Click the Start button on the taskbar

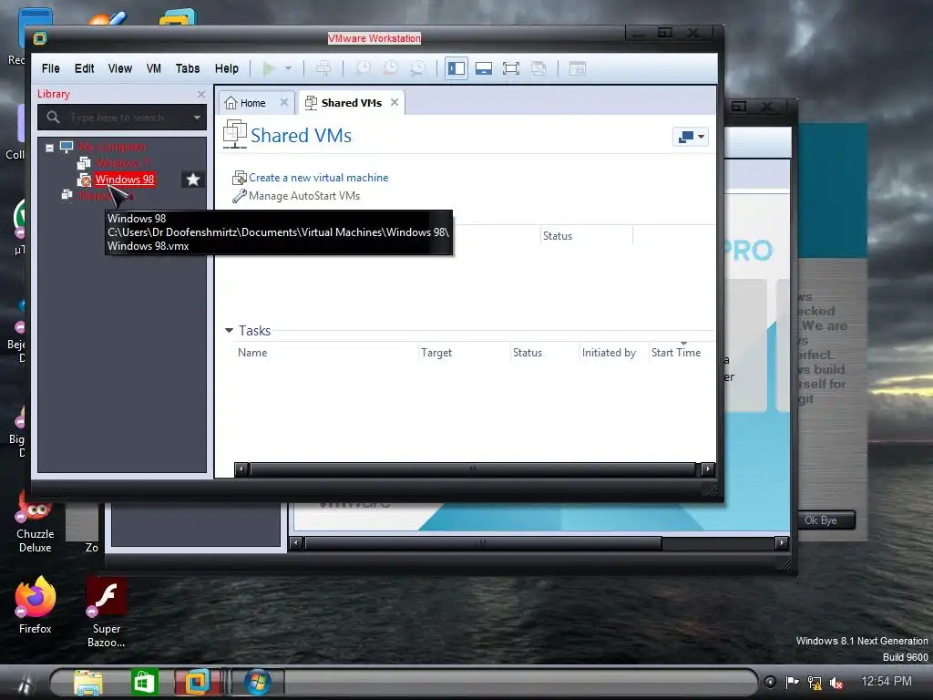click(24, 684)
